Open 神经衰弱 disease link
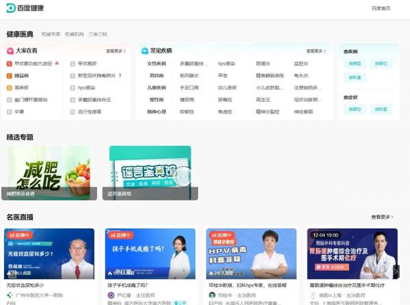Viewport: 410px width, 305px height. 303,111
